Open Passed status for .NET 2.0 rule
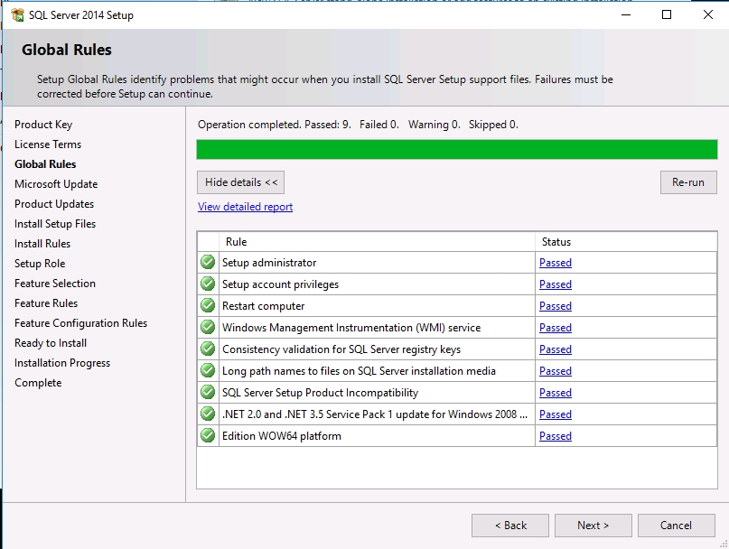Viewport: 729px width, 549px height. [x=556, y=414]
